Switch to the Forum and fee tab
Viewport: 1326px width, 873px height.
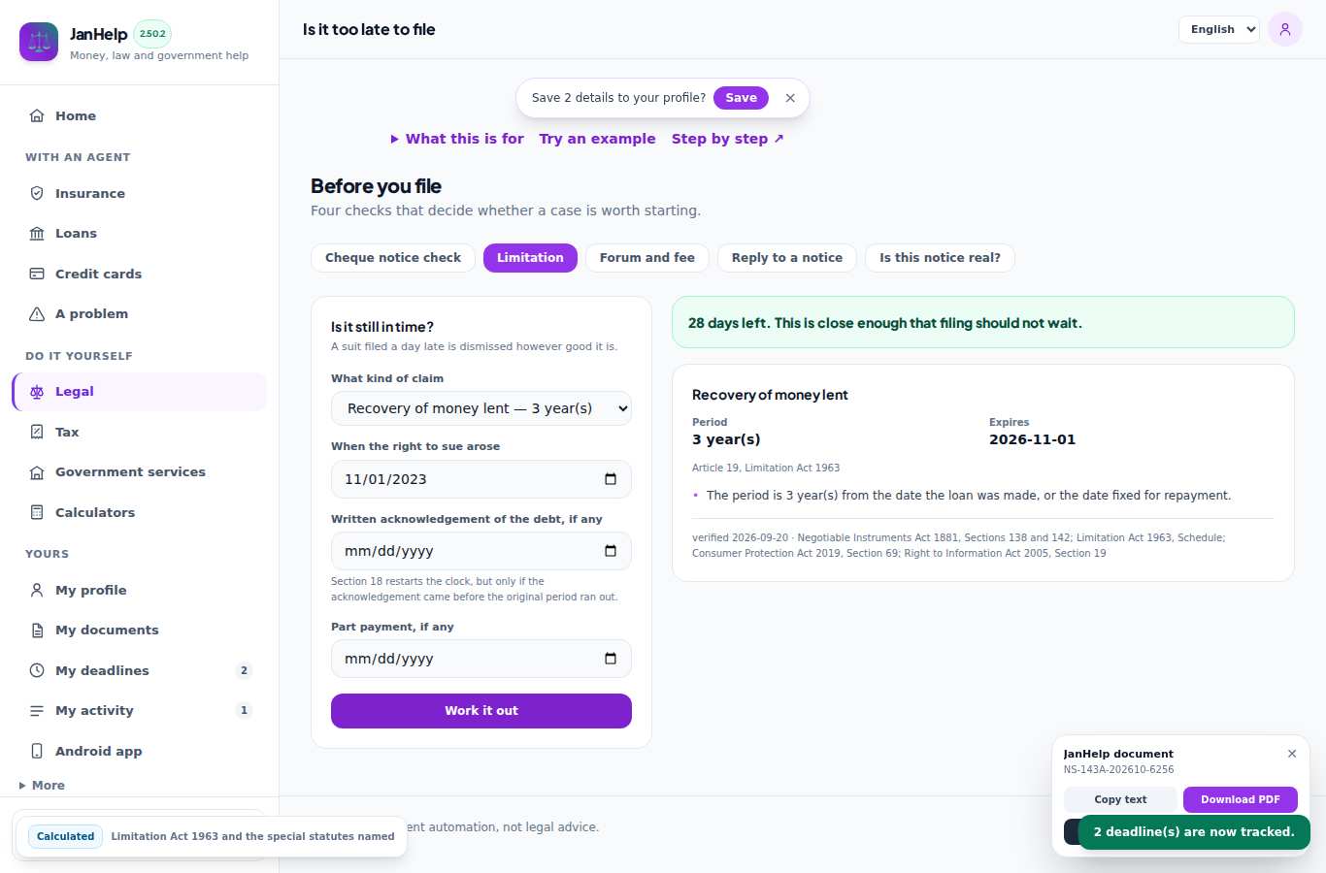[647, 258]
